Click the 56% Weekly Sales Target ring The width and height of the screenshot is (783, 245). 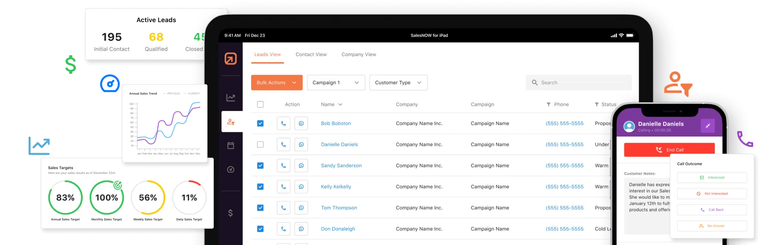point(148,197)
